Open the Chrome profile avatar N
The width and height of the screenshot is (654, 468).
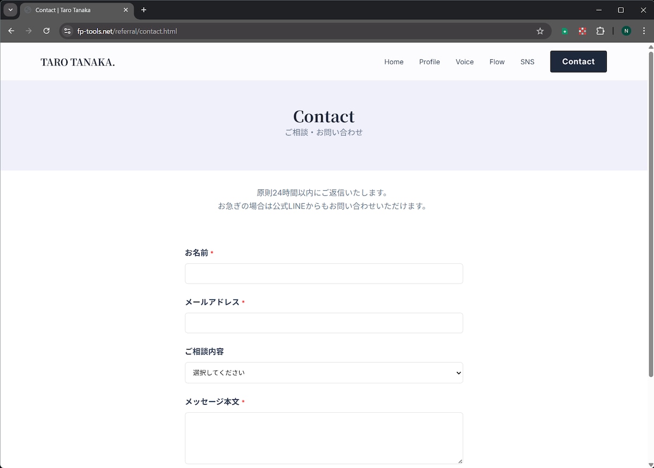[626, 31]
